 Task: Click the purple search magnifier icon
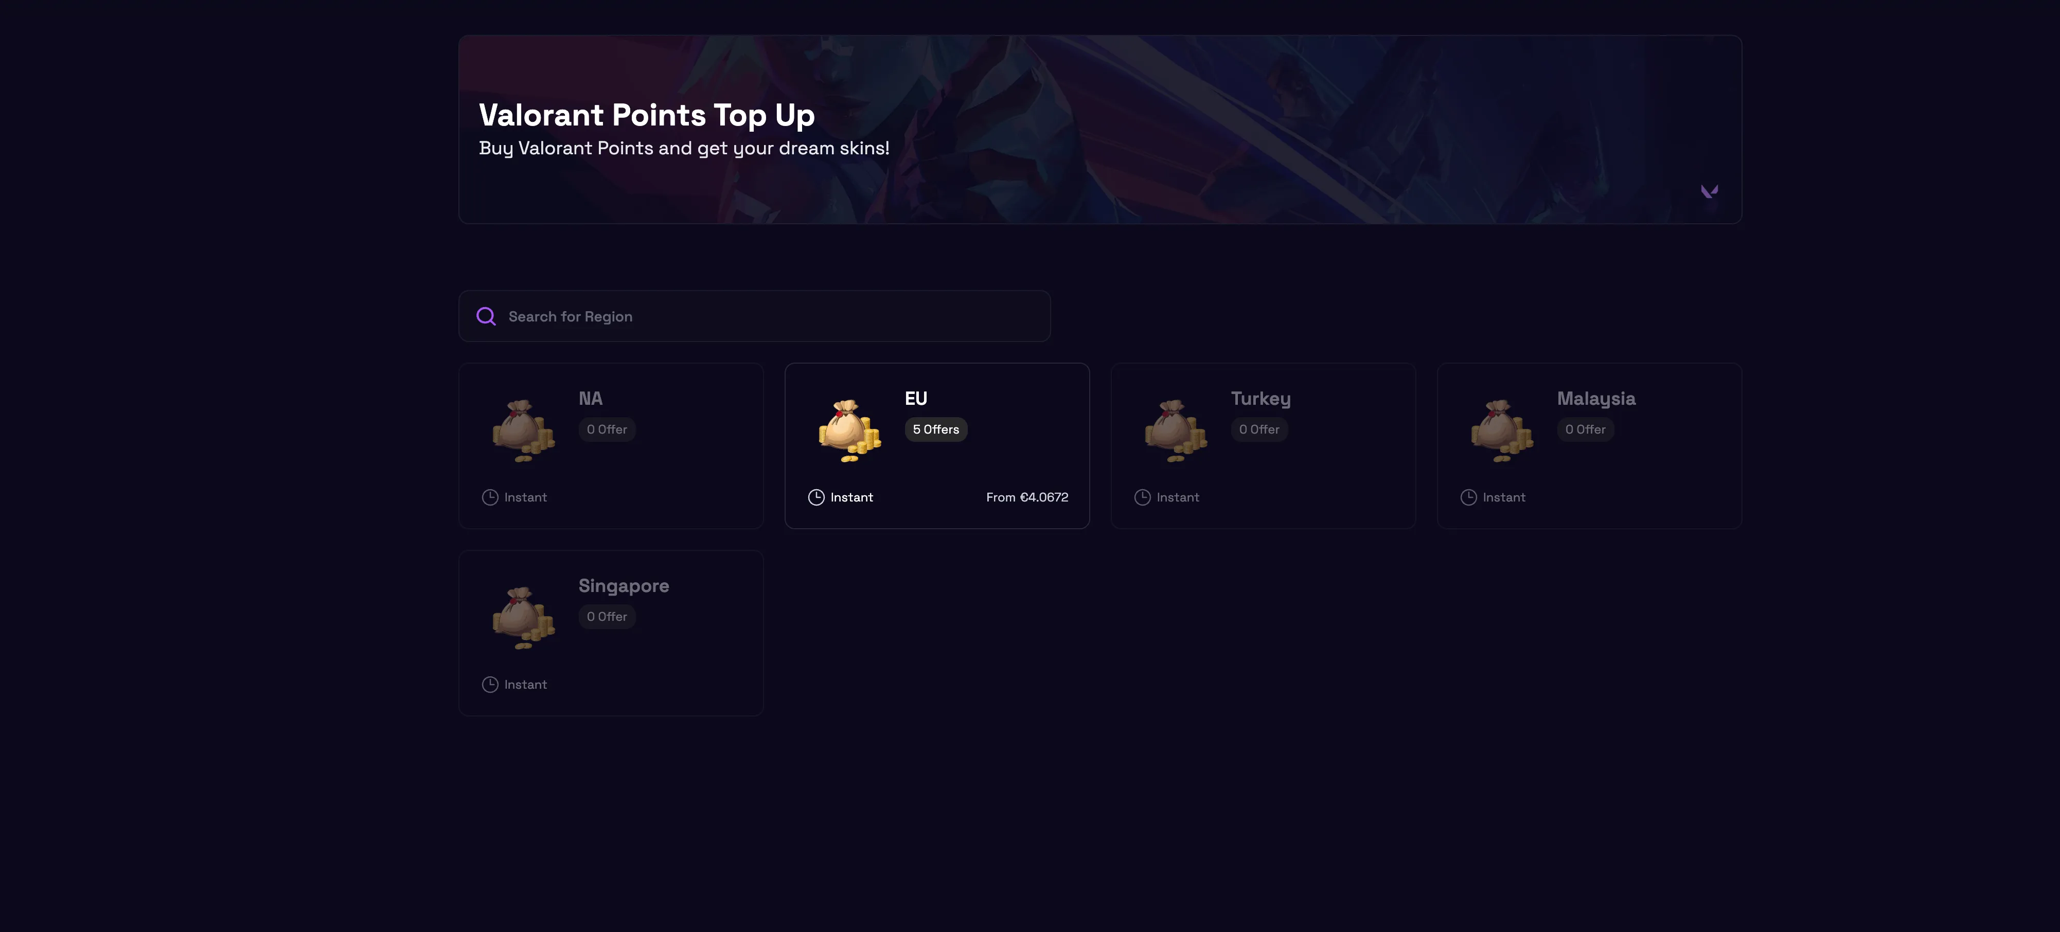coord(486,316)
